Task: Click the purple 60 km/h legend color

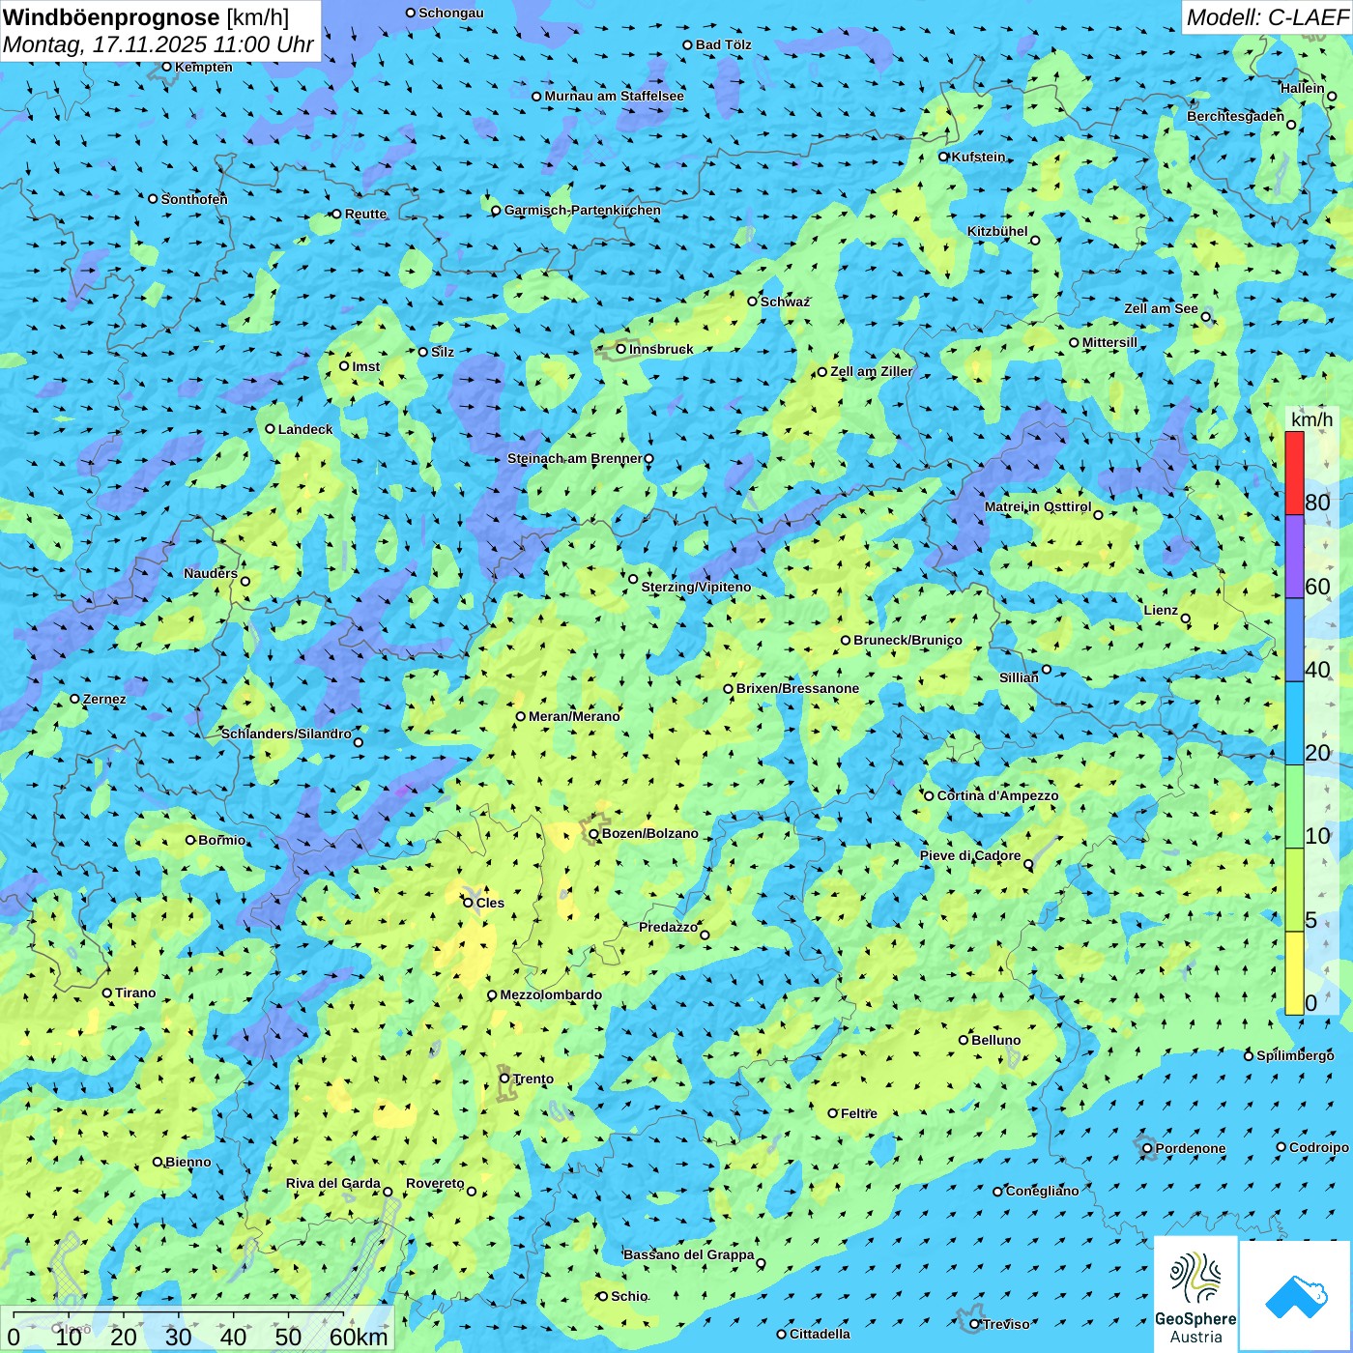Action: point(1294,557)
